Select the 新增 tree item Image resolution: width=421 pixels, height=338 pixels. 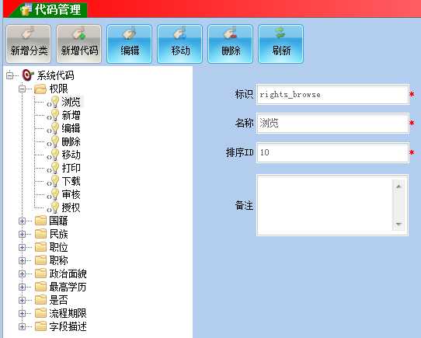tap(71, 115)
